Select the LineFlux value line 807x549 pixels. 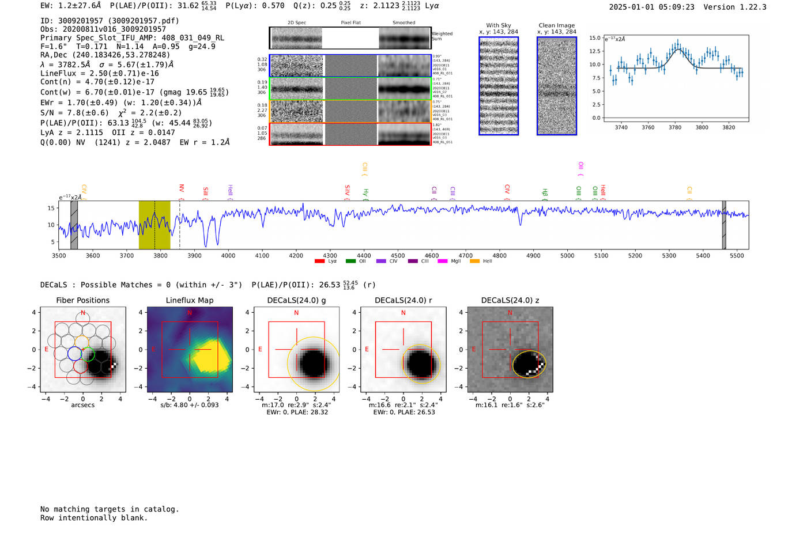tap(100, 74)
